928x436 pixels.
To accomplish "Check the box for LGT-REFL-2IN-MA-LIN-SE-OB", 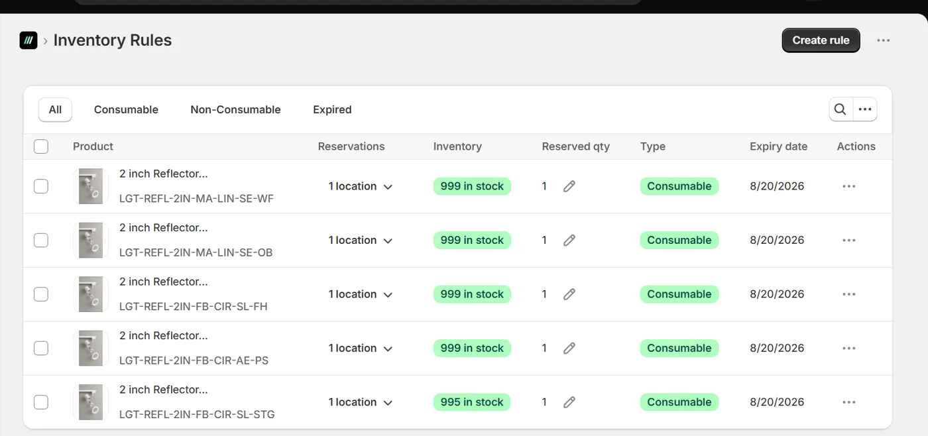I will [x=41, y=240].
